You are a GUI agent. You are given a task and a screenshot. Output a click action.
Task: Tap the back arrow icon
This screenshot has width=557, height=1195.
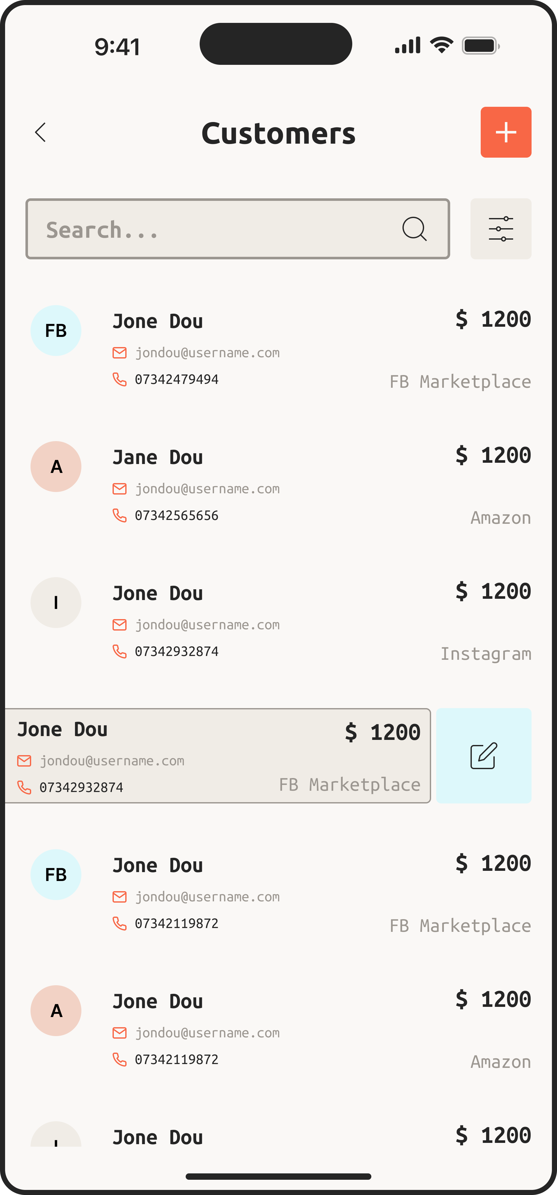[x=41, y=133]
